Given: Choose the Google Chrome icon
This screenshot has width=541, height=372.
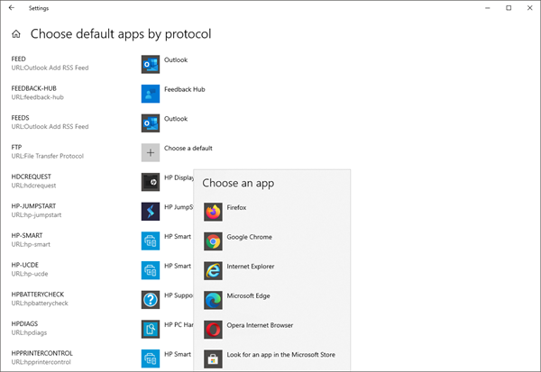Looking at the screenshot, I should coord(213,241).
